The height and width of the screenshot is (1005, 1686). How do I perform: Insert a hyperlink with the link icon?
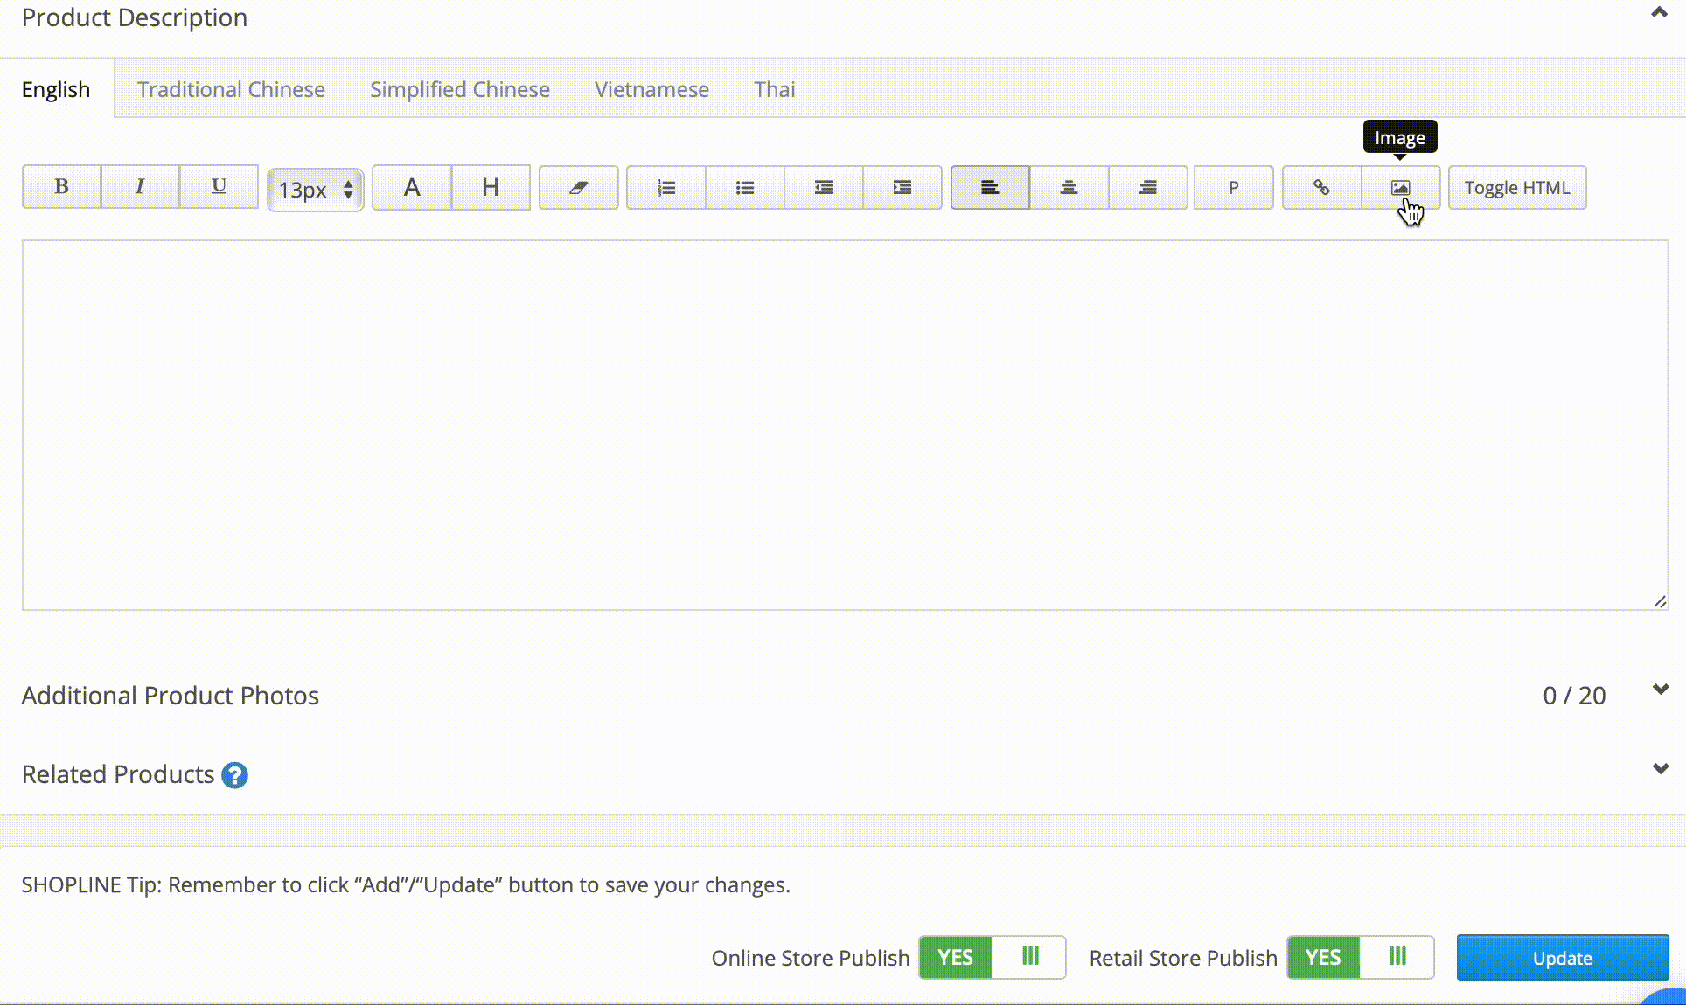pyautogui.click(x=1321, y=188)
